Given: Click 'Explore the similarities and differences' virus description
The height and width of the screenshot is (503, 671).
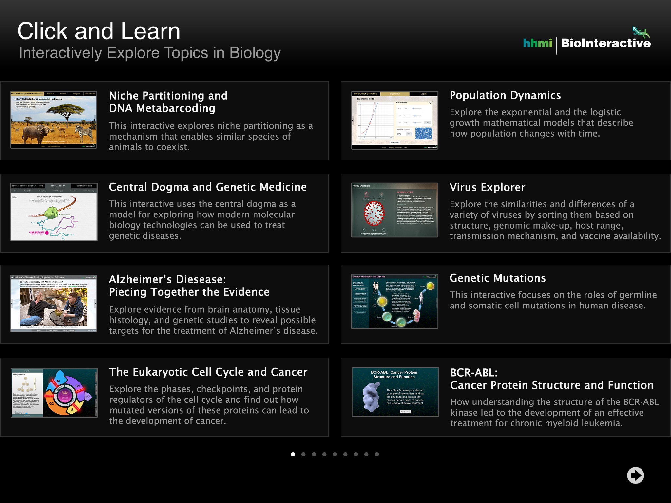Looking at the screenshot, I should click(x=555, y=220).
